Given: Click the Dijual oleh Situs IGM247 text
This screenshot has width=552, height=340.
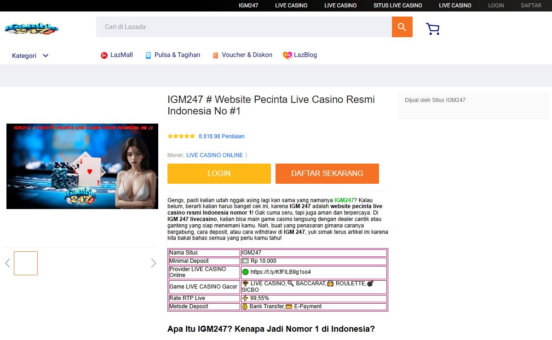Looking at the screenshot, I should pos(435,100).
